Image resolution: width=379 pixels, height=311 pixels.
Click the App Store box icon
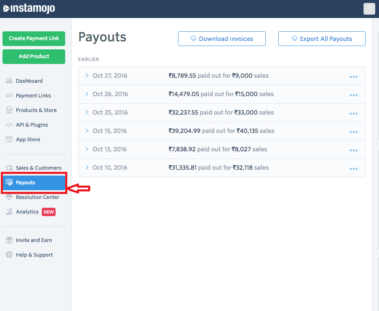9,139
